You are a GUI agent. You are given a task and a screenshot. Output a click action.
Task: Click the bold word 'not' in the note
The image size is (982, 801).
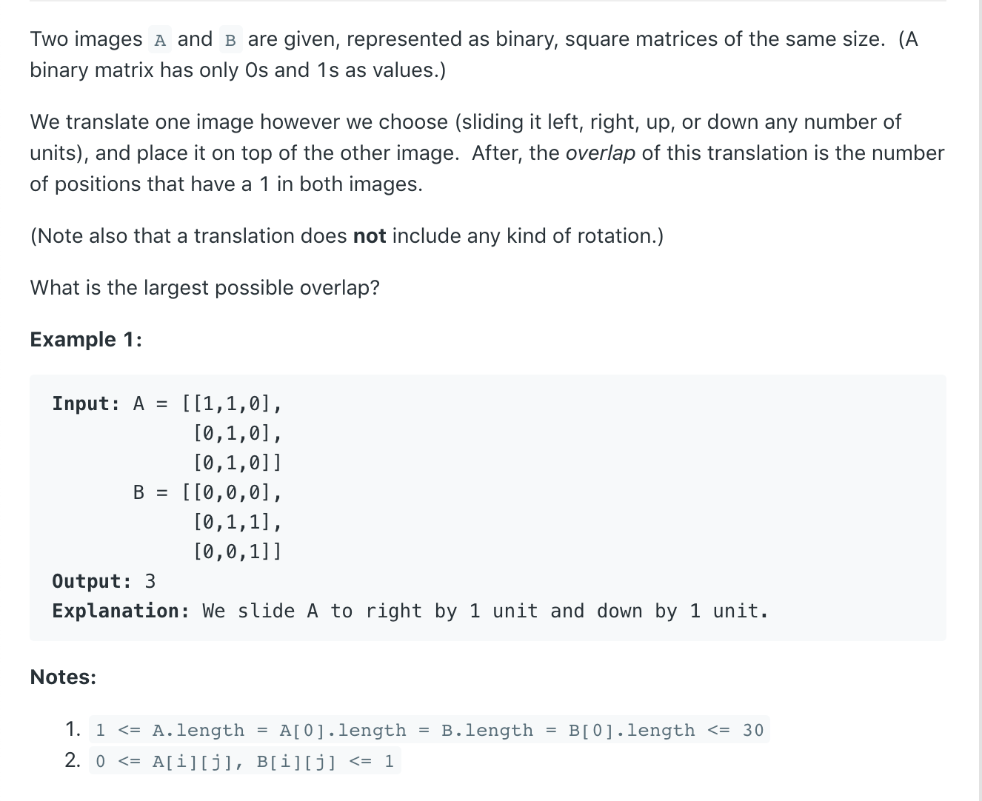pyautogui.click(x=370, y=236)
